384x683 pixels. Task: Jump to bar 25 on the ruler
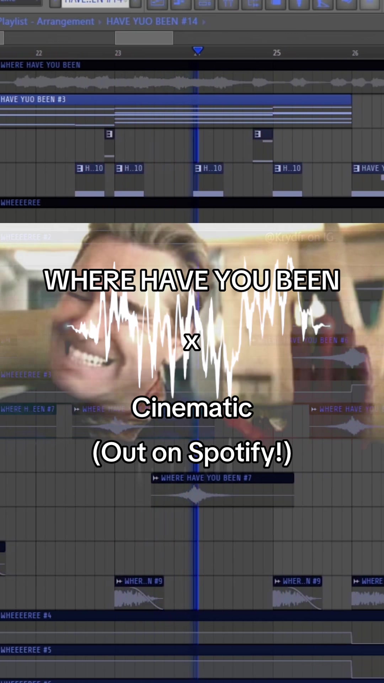point(277,53)
